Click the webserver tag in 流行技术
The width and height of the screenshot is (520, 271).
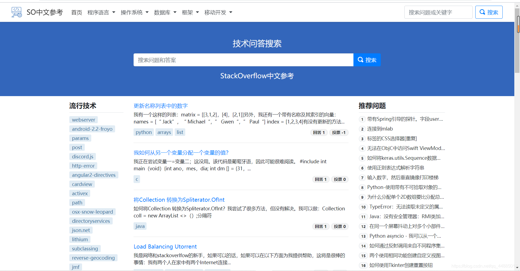click(83, 119)
